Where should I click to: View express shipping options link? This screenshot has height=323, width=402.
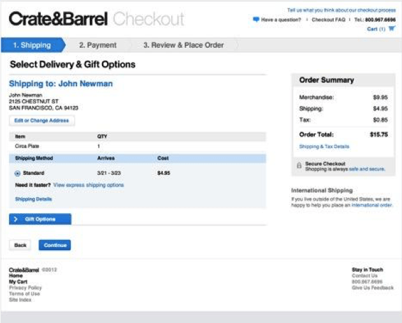89,185
